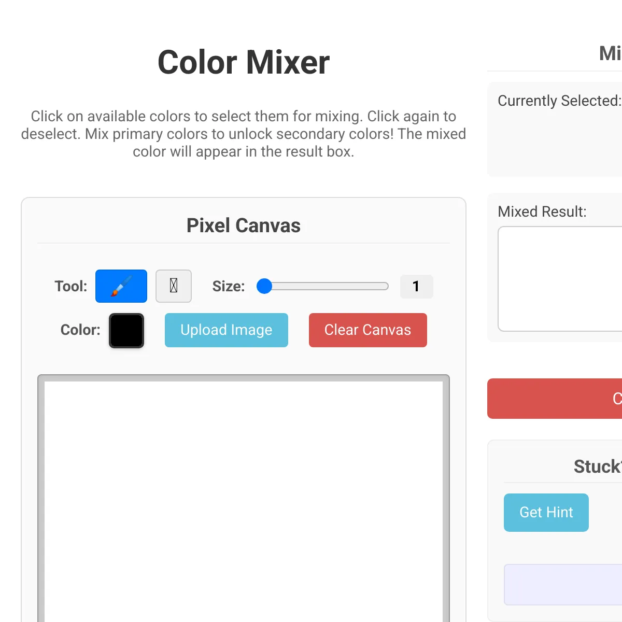The height and width of the screenshot is (622, 622).
Task: Click the empty Mixed Result box
Action: click(x=560, y=279)
